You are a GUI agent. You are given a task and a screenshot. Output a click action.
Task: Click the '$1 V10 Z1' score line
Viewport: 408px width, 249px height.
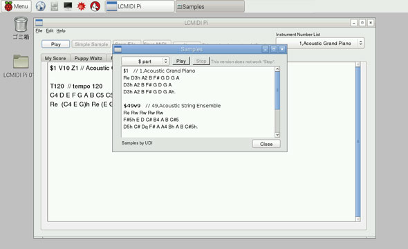81,68
